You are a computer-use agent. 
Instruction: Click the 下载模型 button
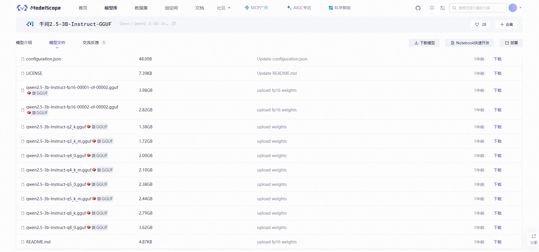[x=424, y=43]
